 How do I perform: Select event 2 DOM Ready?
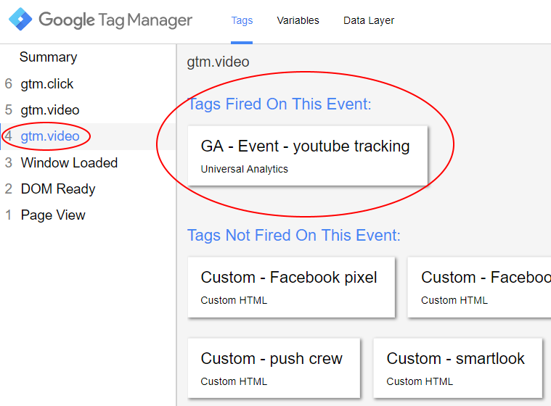tap(88, 189)
